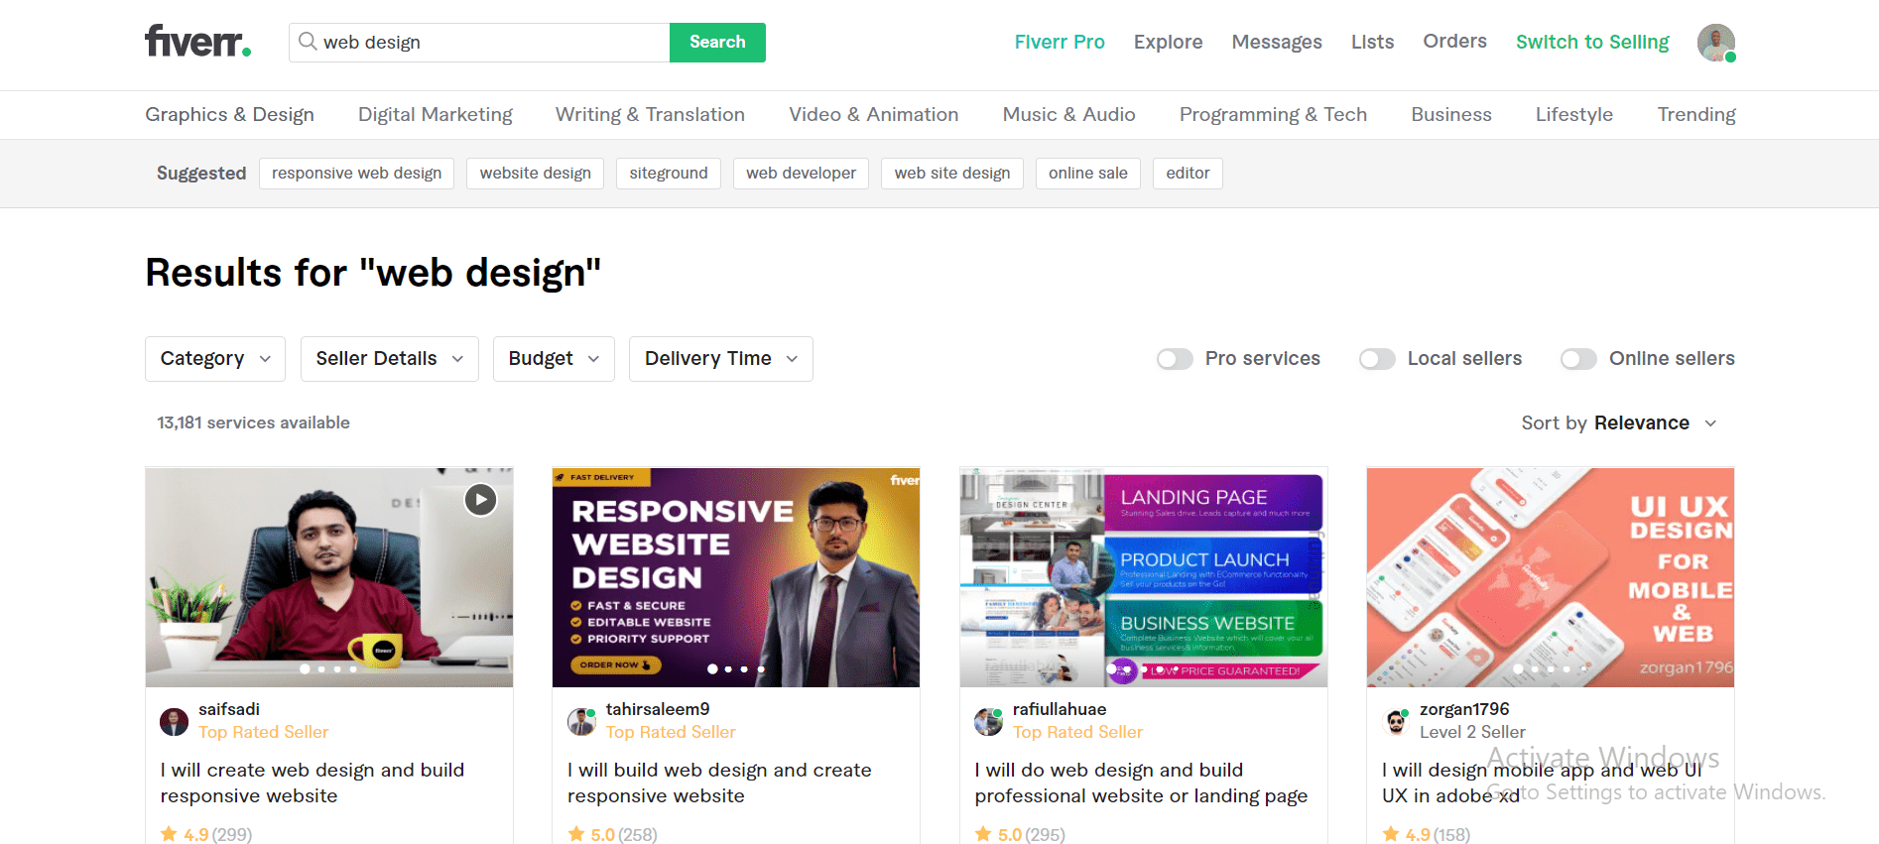Open Music & Audio category

coord(1068,115)
